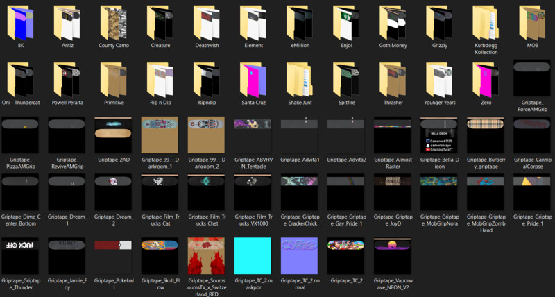Open the Element folder
The width and height of the screenshot is (555, 297).
[253, 23]
